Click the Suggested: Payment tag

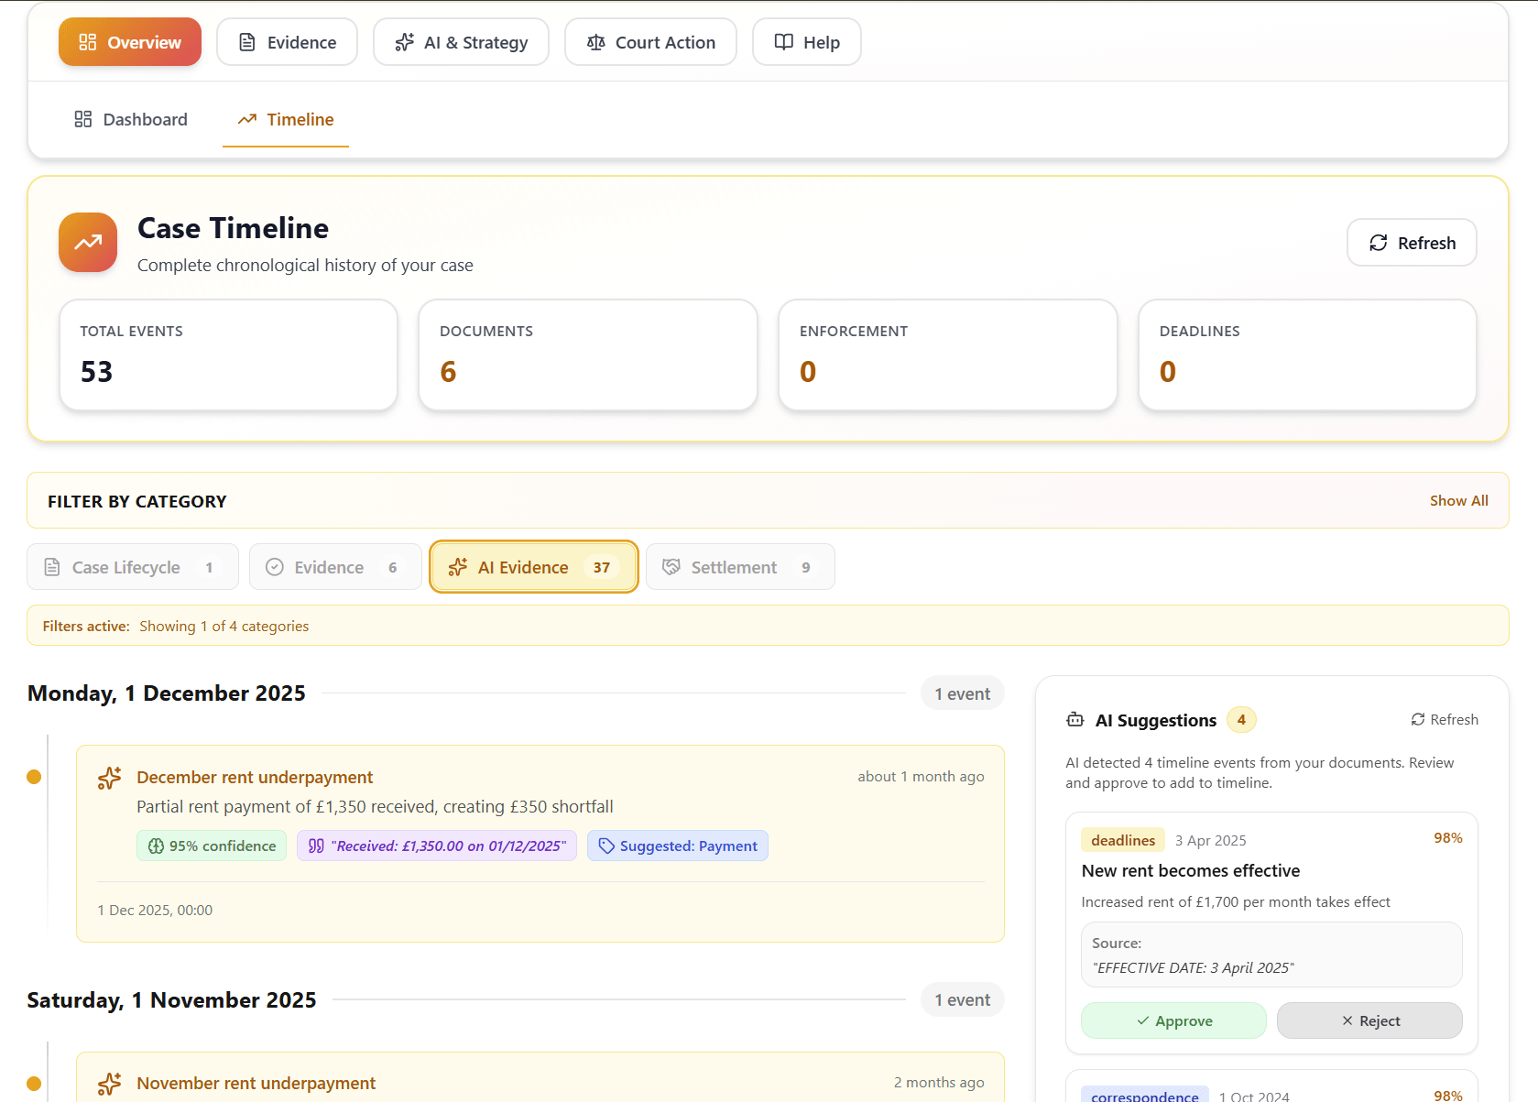(x=677, y=846)
